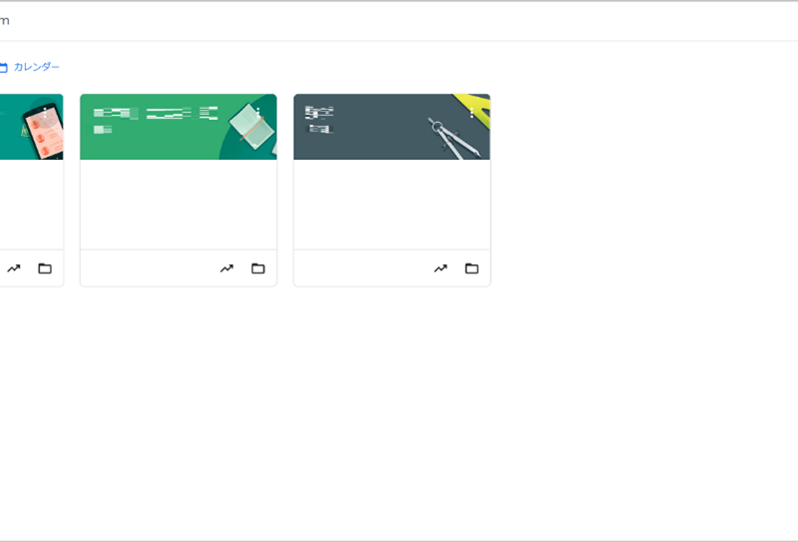Click the smartphone illustration on teal card
The image size is (798, 542).
click(x=44, y=131)
